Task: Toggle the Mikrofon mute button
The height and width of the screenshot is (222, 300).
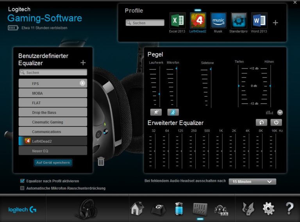Action: pos(173,112)
